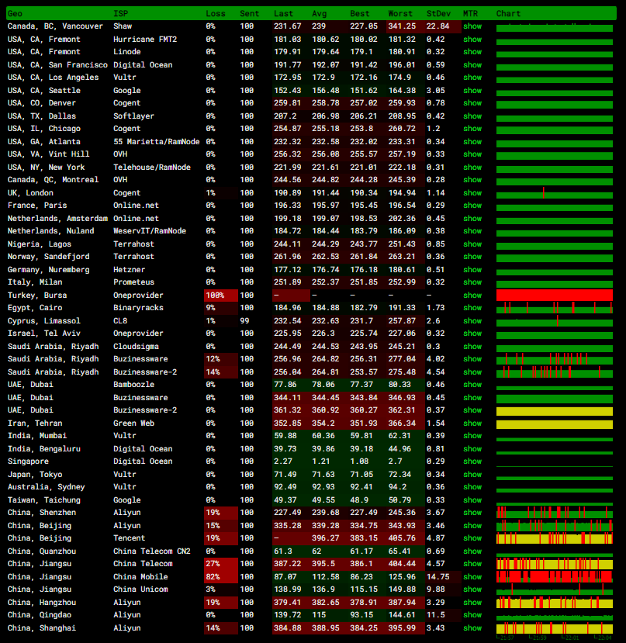Open show link for Hangzhou Aliyun row
This screenshot has width=626, height=643.
pyautogui.click(x=472, y=603)
